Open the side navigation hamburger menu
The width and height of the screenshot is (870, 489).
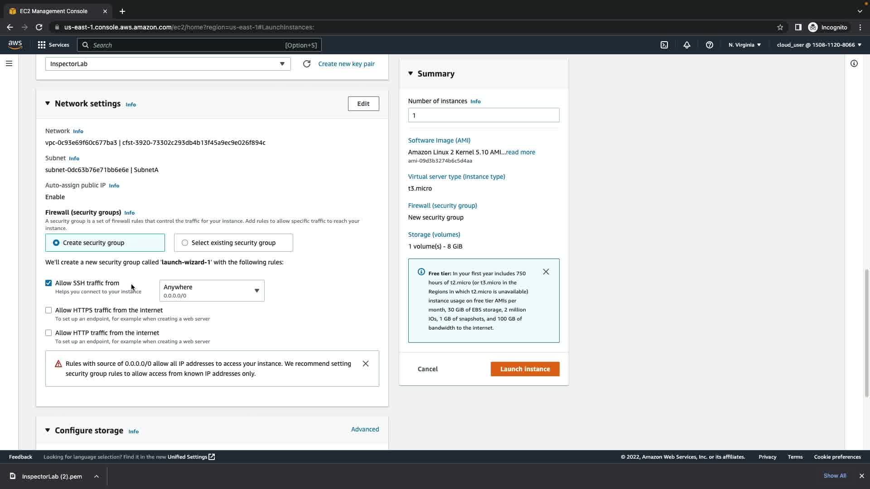[x=9, y=63]
